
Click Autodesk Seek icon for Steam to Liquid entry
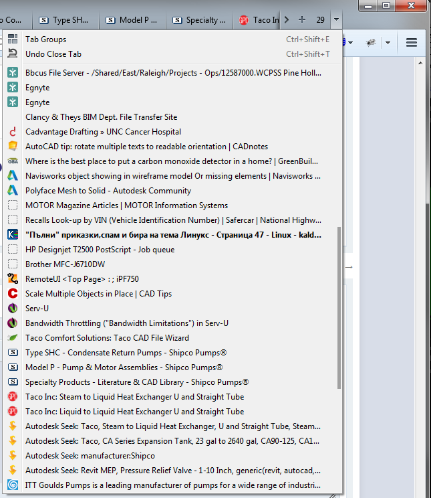coord(13,426)
